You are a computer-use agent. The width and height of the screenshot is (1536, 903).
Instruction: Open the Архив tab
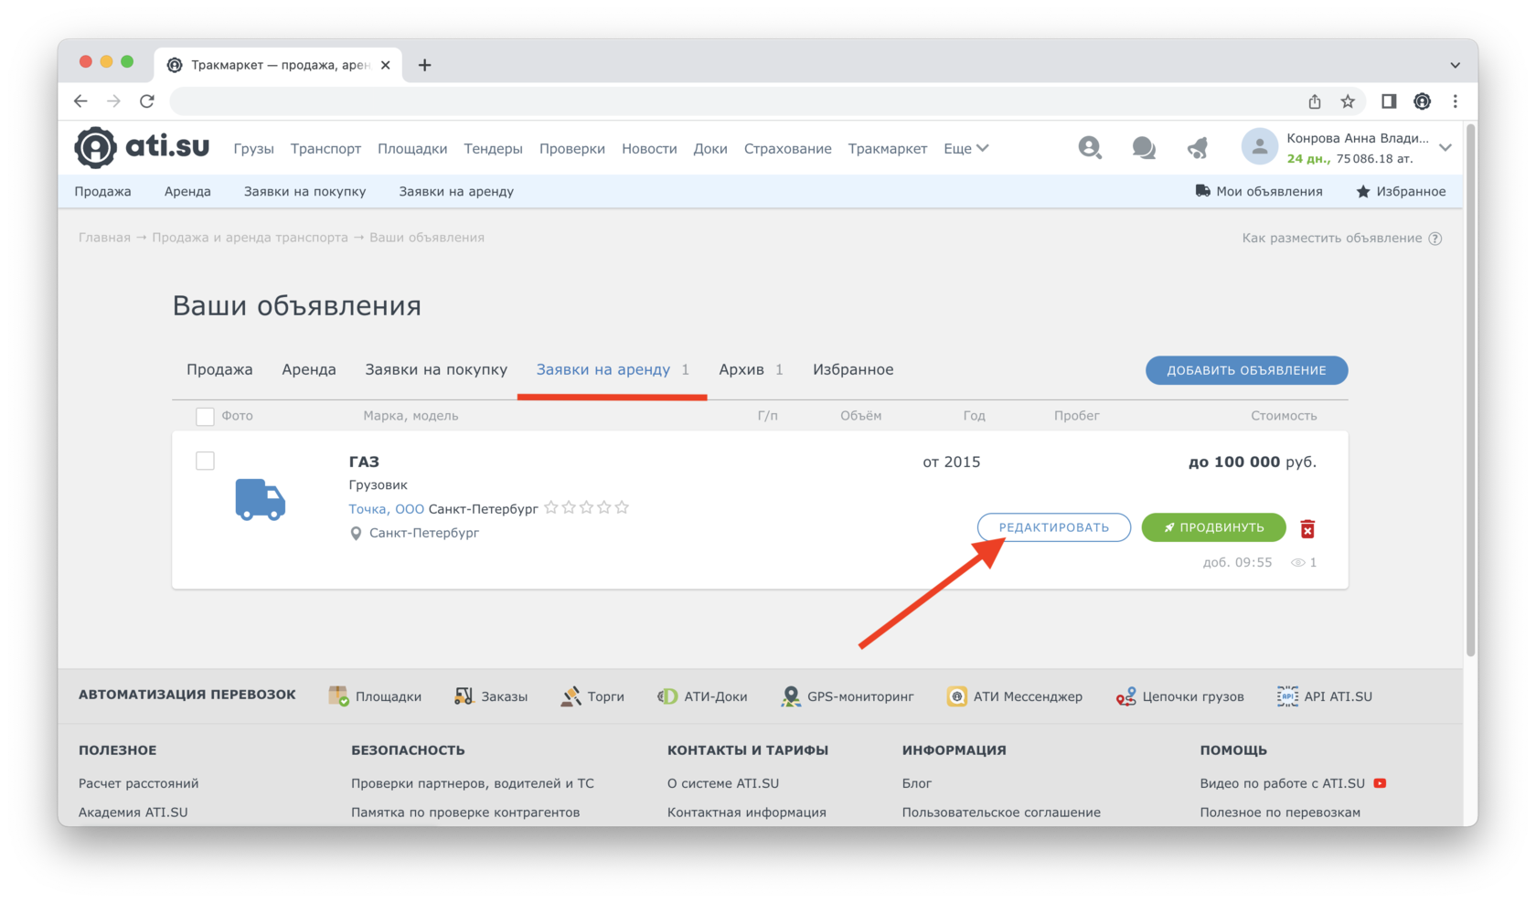tap(751, 369)
